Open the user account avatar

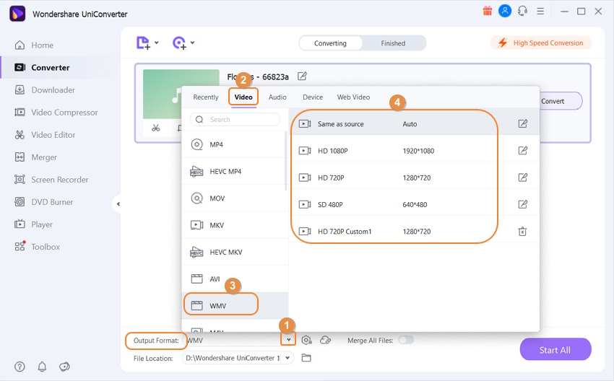coord(505,11)
